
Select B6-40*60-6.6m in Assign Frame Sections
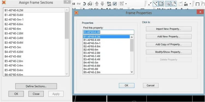34,75
